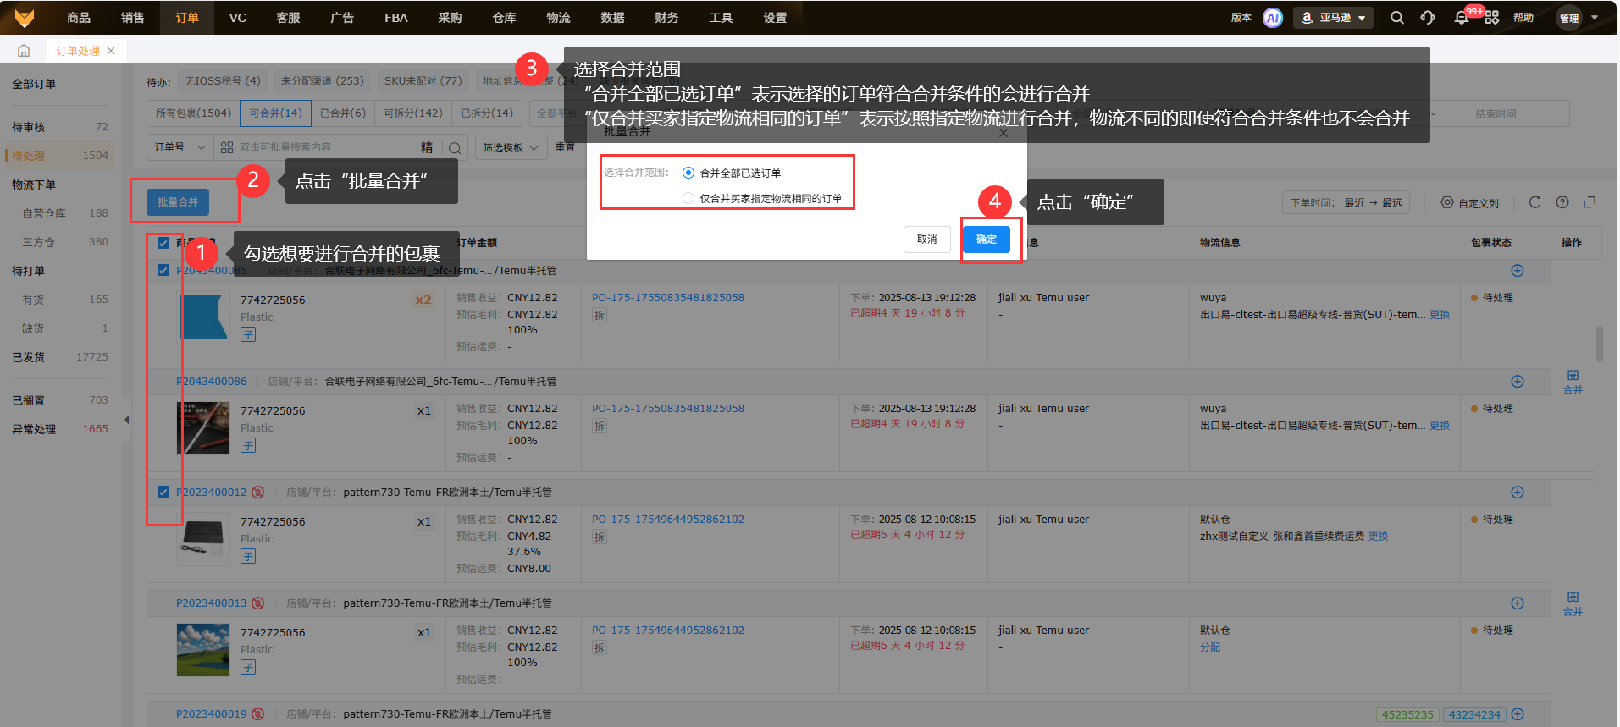
Task: Click the 批量合并 button
Action: (x=178, y=202)
